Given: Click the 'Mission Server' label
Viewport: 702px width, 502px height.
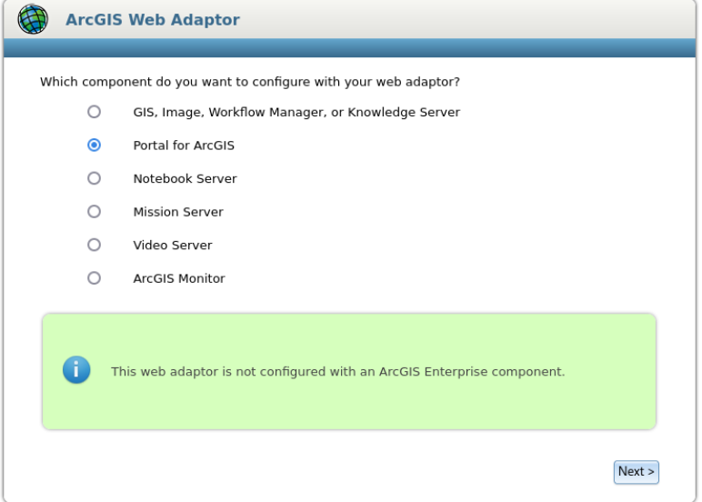Looking at the screenshot, I should (178, 212).
